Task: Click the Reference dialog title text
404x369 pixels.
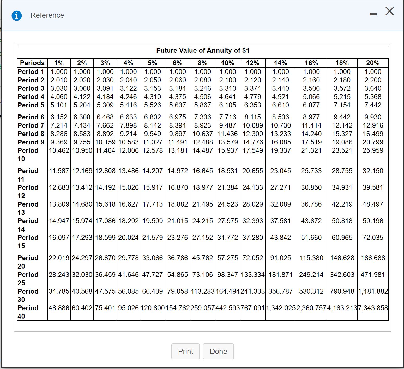Action: pyautogui.click(x=47, y=15)
